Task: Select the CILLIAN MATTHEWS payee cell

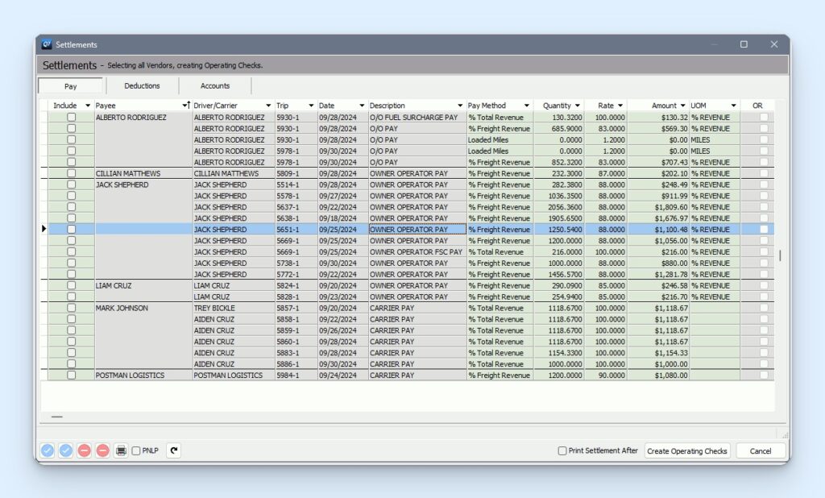Action: coord(143,173)
